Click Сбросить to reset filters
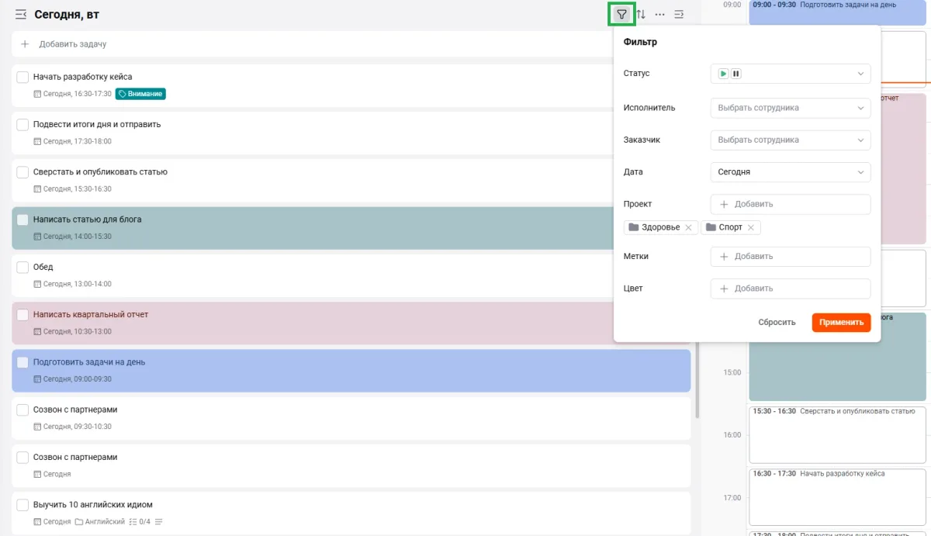Image resolution: width=931 pixels, height=536 pixels. 777,323
